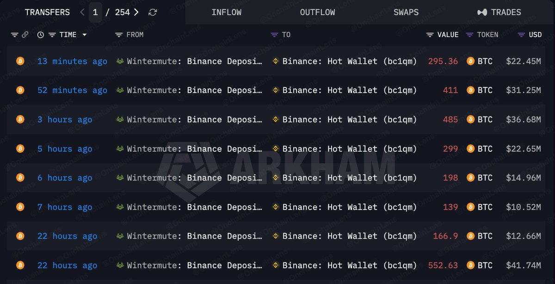The height and width of the screenshot is (284, 555).
Task: Click Bitcoin chain icon in 13 minutes row
Action: [x=20, y=61]
